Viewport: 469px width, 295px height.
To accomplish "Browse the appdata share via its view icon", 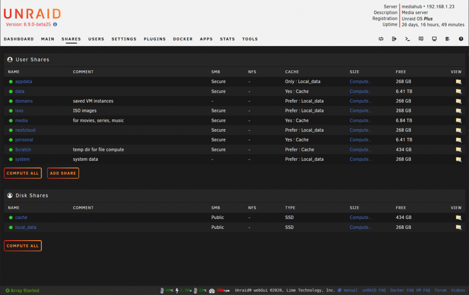I will tap(459, 82).
